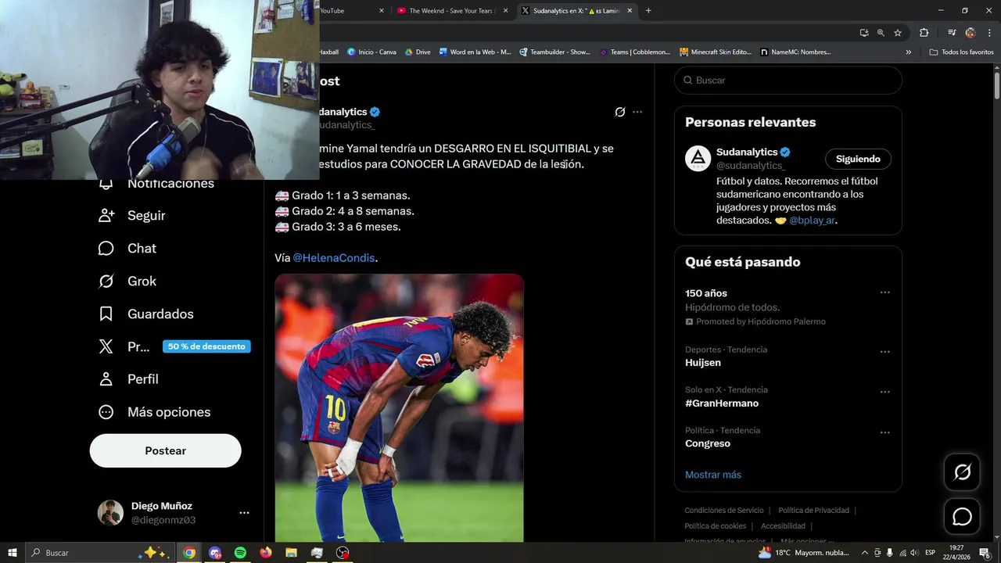Click the Sudanalytics avatar in Personas relevantes
The width and height of the screenshot is (1001, 563).
point(698,159)
